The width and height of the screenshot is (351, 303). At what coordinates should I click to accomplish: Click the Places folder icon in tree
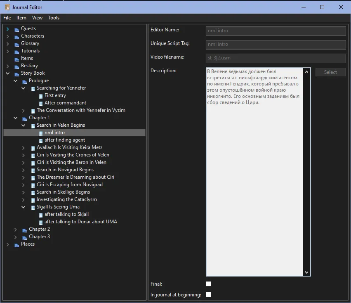pyautogui.click(x=16, y=244)
